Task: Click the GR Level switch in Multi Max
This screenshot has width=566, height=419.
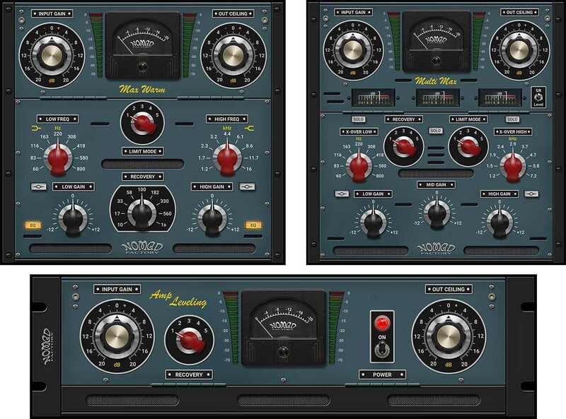Action: point(539,98)
